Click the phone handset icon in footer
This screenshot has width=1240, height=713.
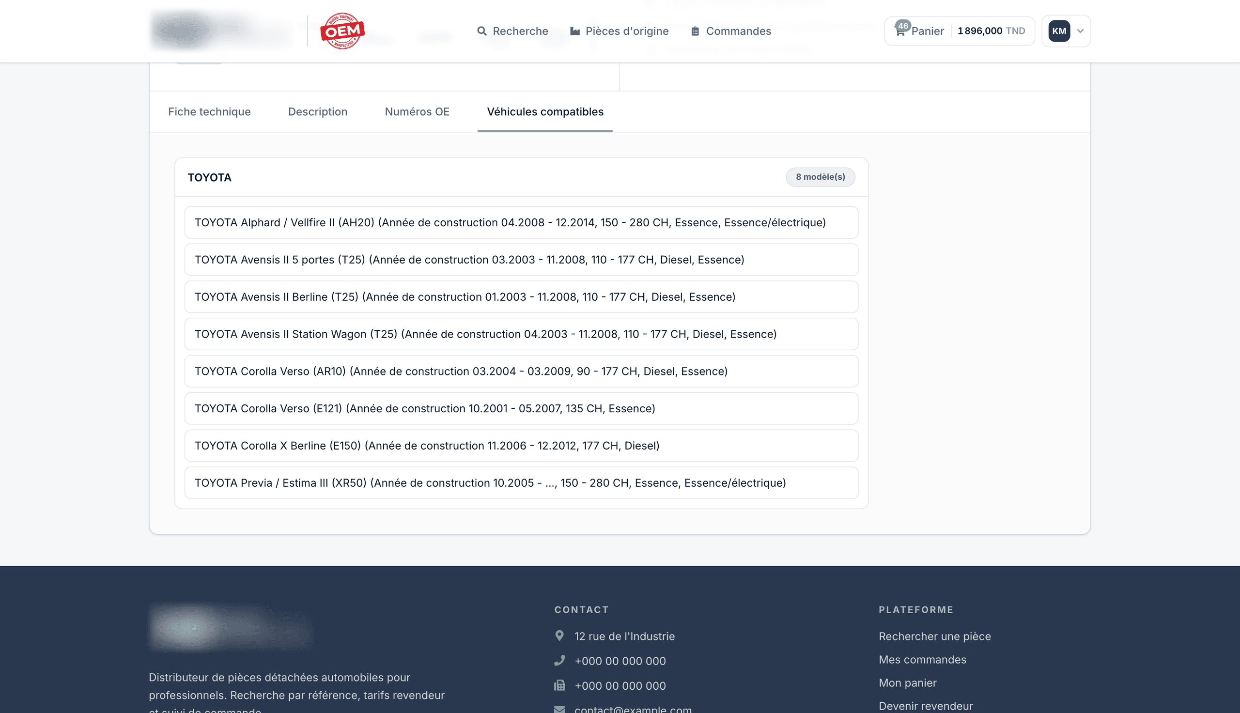click(559, 660)
